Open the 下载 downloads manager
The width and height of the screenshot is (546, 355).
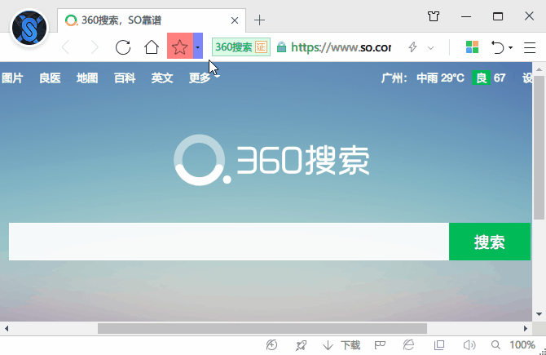point(341,345)
